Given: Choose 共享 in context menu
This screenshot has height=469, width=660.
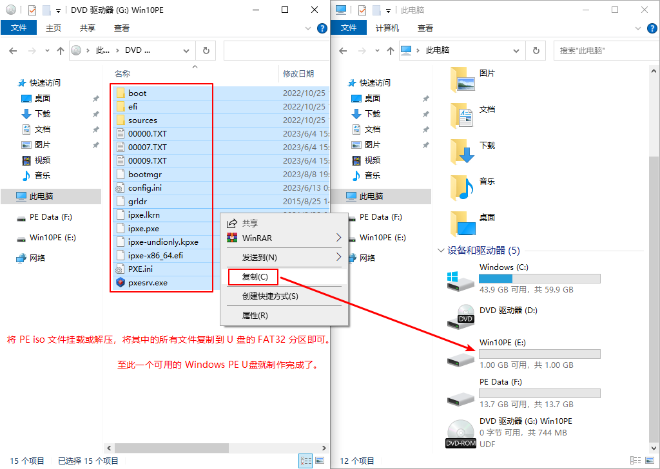Looking at the screenshot, I should click(284, 224).
